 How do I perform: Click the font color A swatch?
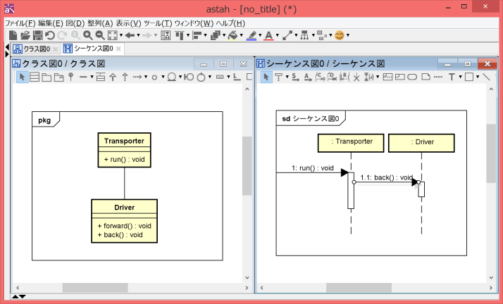pos(268,34)
